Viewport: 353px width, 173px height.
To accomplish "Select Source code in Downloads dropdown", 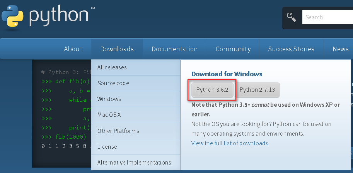I will click(136, 83).
